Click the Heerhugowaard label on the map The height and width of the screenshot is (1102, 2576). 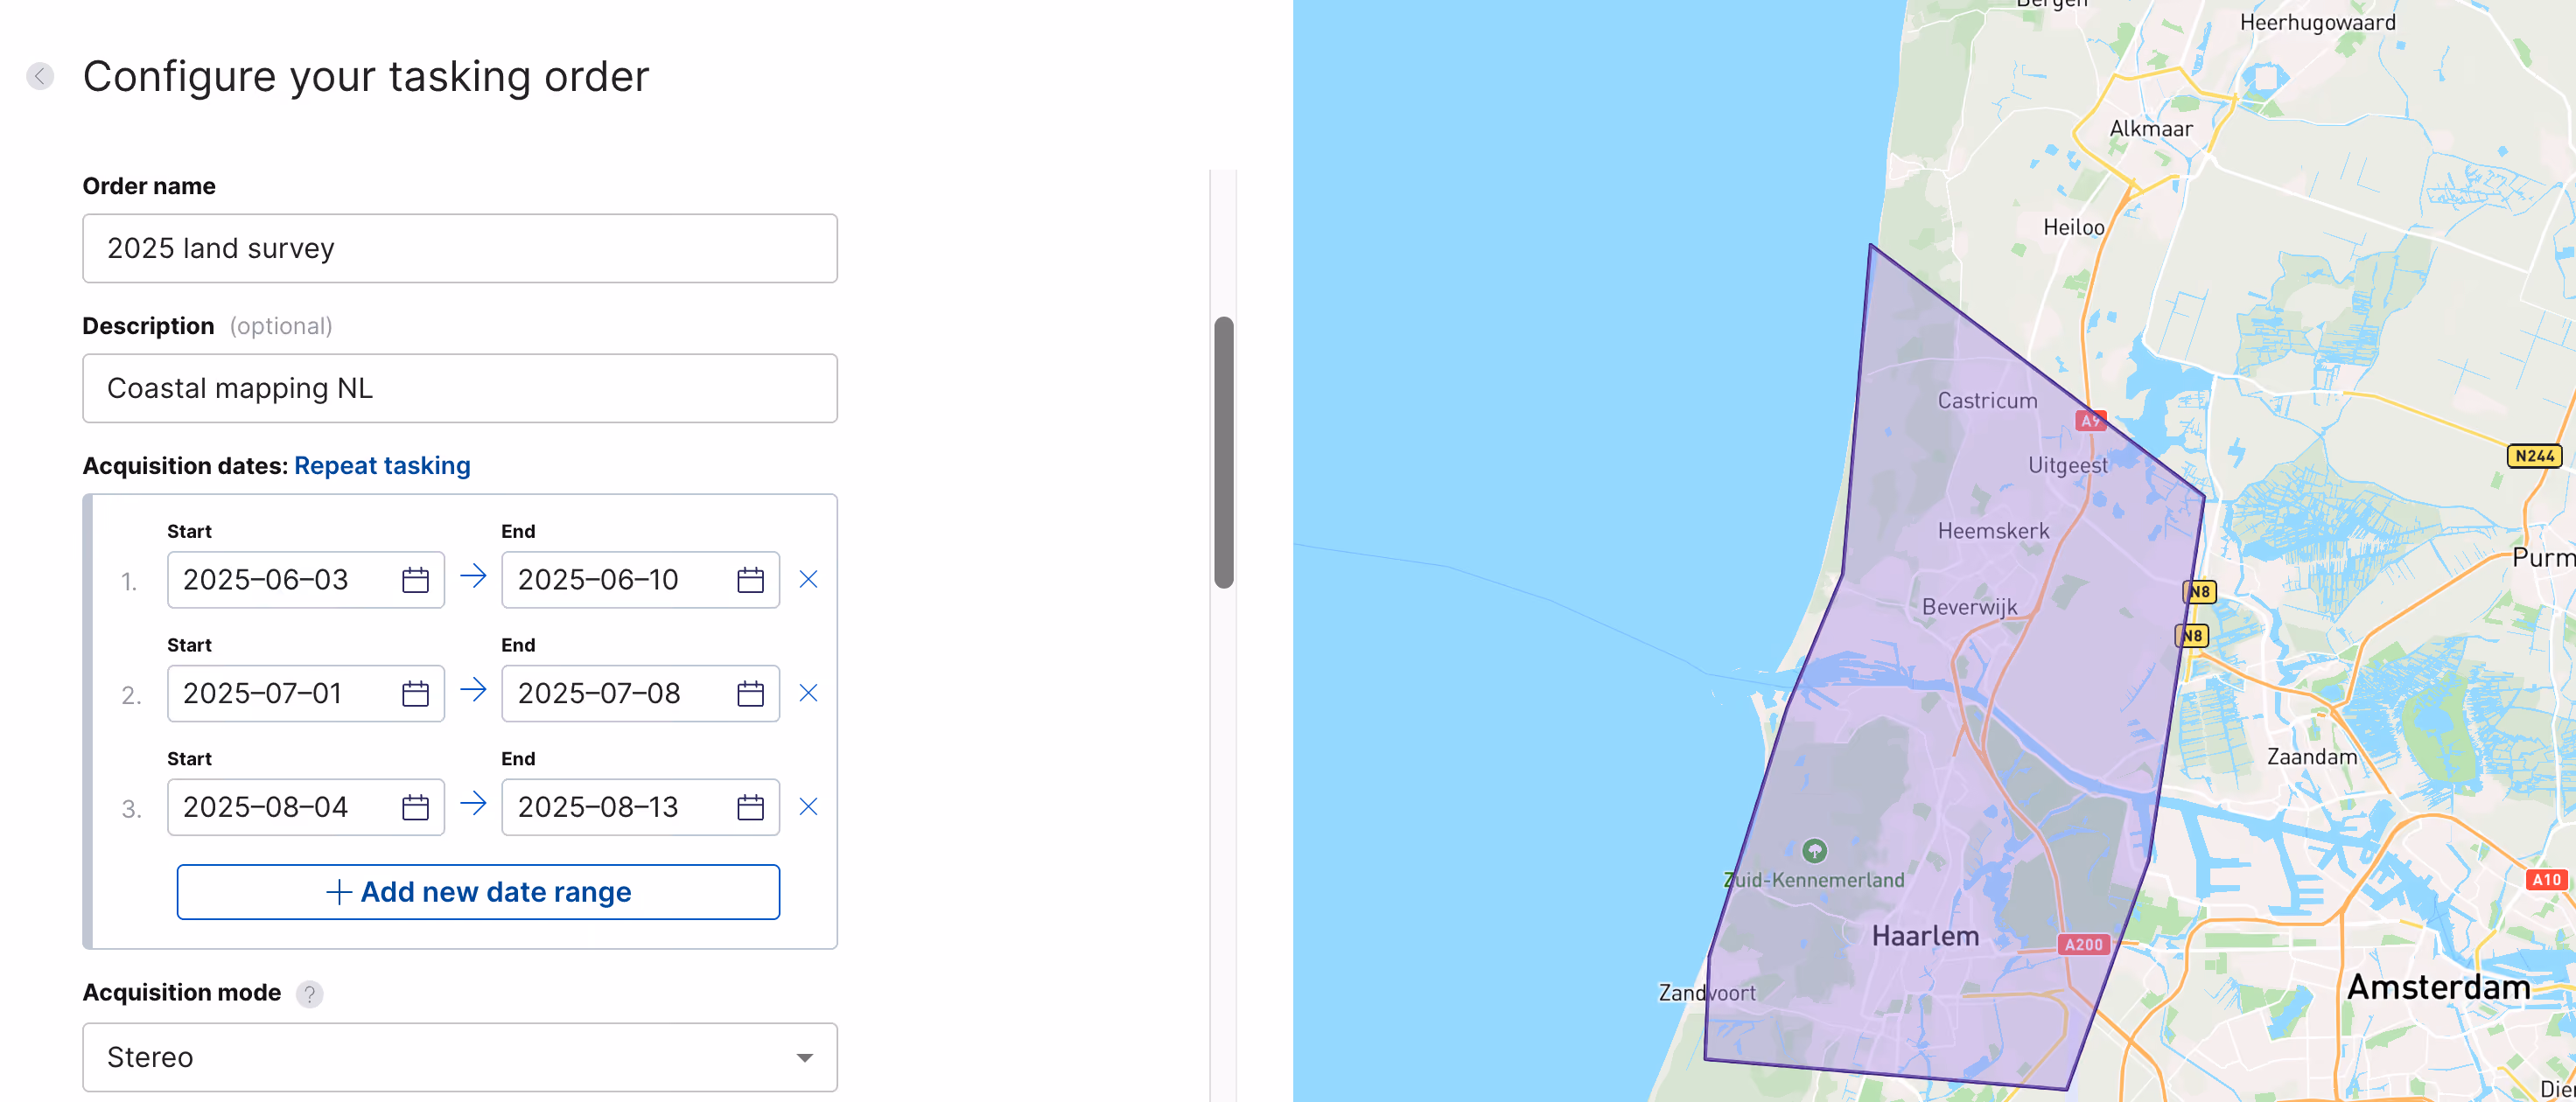(2317, 23)
